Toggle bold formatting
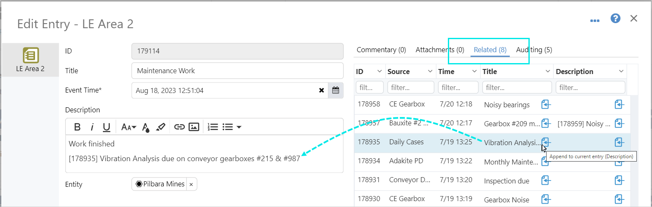This screenshot has height=207, width=652. (x=77, y=127)
